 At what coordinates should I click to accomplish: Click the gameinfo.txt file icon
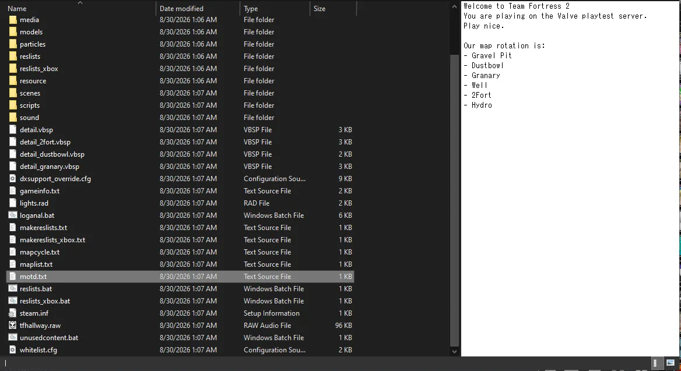(13, 190)
